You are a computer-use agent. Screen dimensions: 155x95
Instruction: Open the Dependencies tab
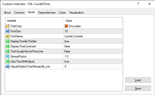tap(47, 13)
